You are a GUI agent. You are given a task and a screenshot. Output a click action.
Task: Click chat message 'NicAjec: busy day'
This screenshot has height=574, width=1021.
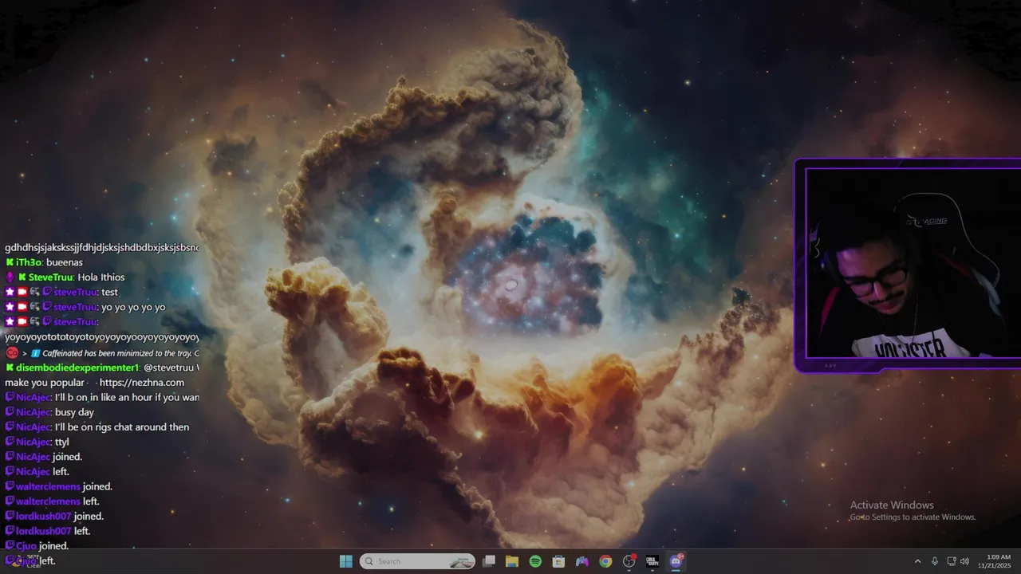(49, 412)
